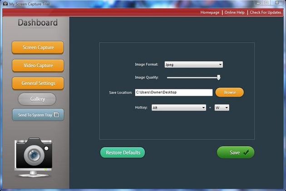Click the Image Quality label
286x191 pixels.
coord(147,77)
